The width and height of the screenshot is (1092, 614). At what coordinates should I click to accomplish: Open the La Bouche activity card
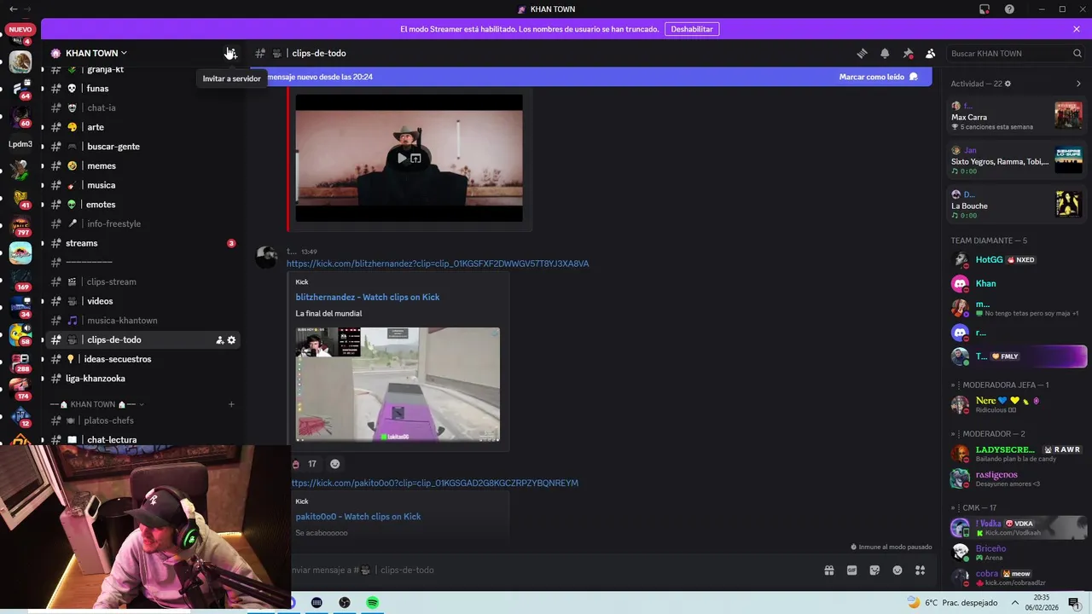1016,204
